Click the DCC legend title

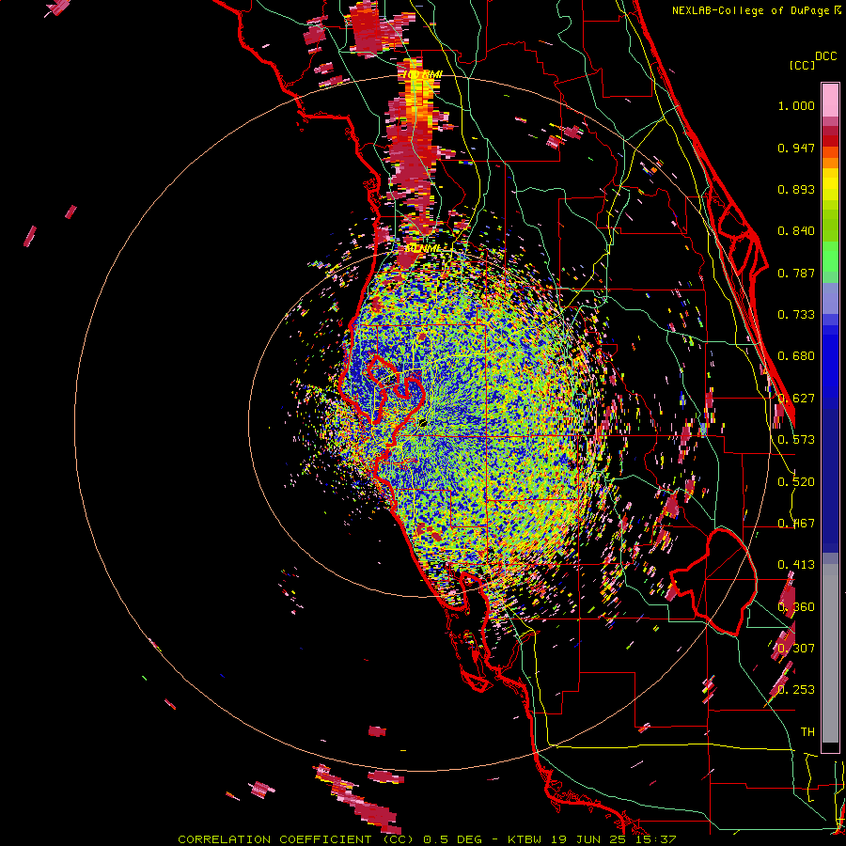pos(826,55)
